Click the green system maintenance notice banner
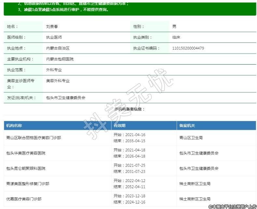 click(130, 8)
